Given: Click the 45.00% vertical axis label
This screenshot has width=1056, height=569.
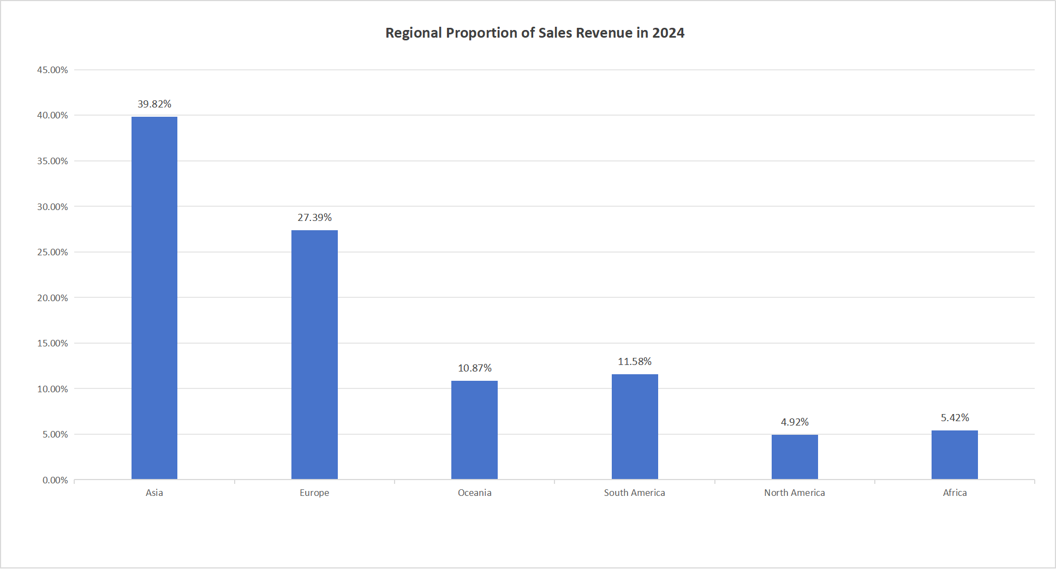Looking at the screenshot, I should pos(52,70).
